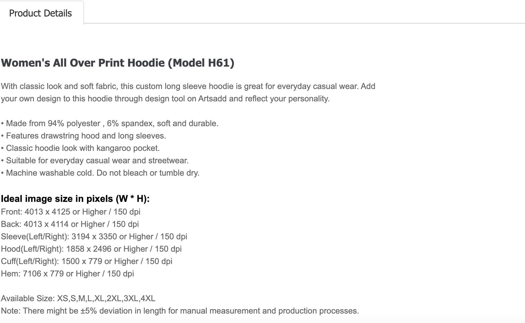Click the ±5% deviation note

(180, 311)
